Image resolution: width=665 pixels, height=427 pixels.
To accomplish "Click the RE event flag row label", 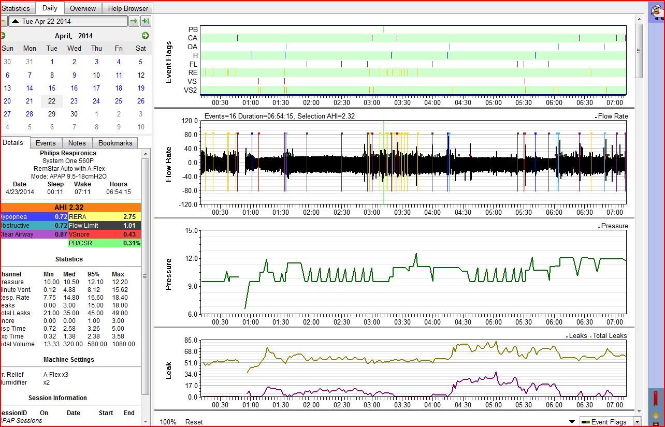I will [193, 72].
